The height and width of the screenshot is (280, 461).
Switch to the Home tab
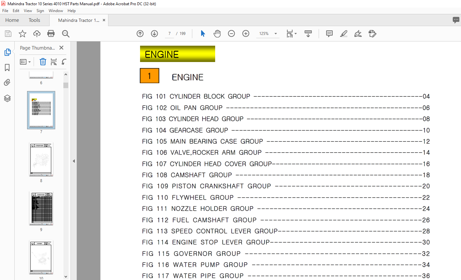(12, 20)
